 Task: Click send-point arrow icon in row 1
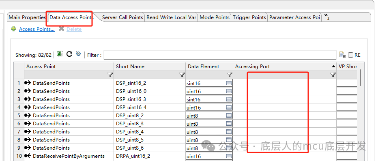28,83
